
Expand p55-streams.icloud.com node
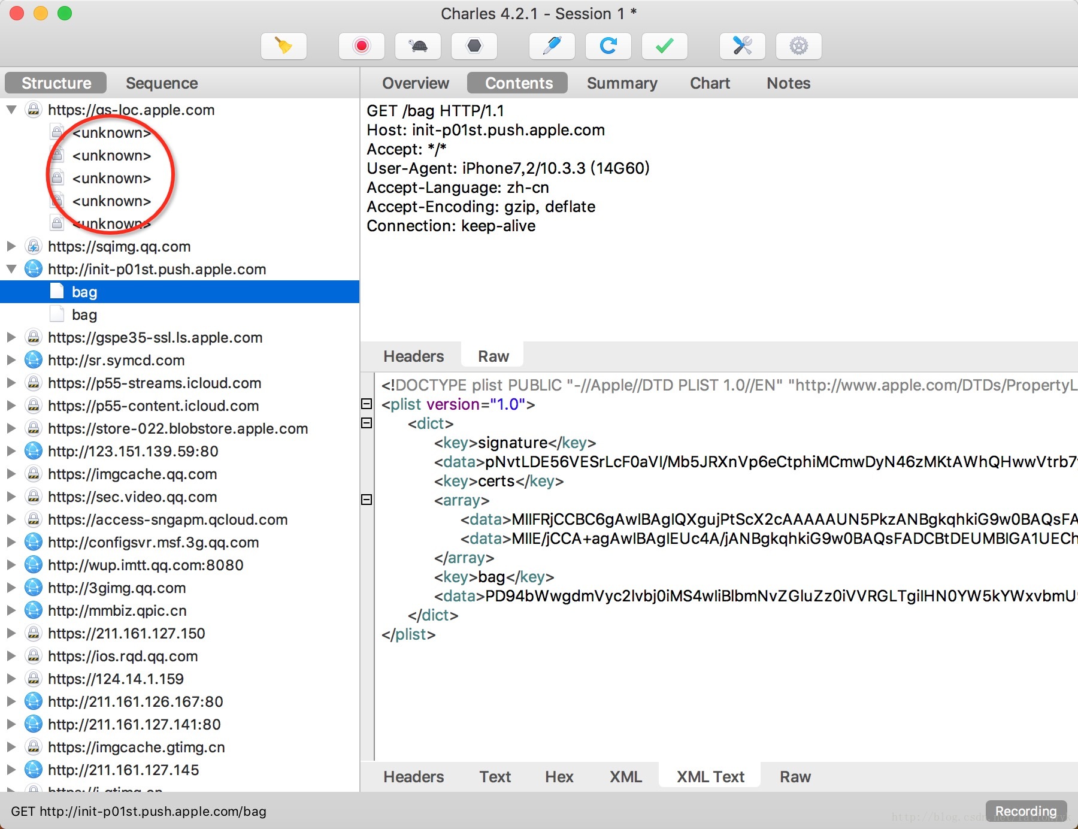[11, 383]
